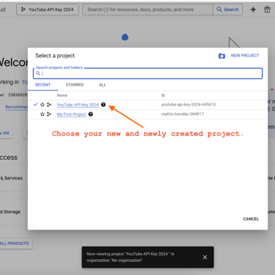Click the CANCEL button
The image size is (275, 275).
click(x=251, y=219)
